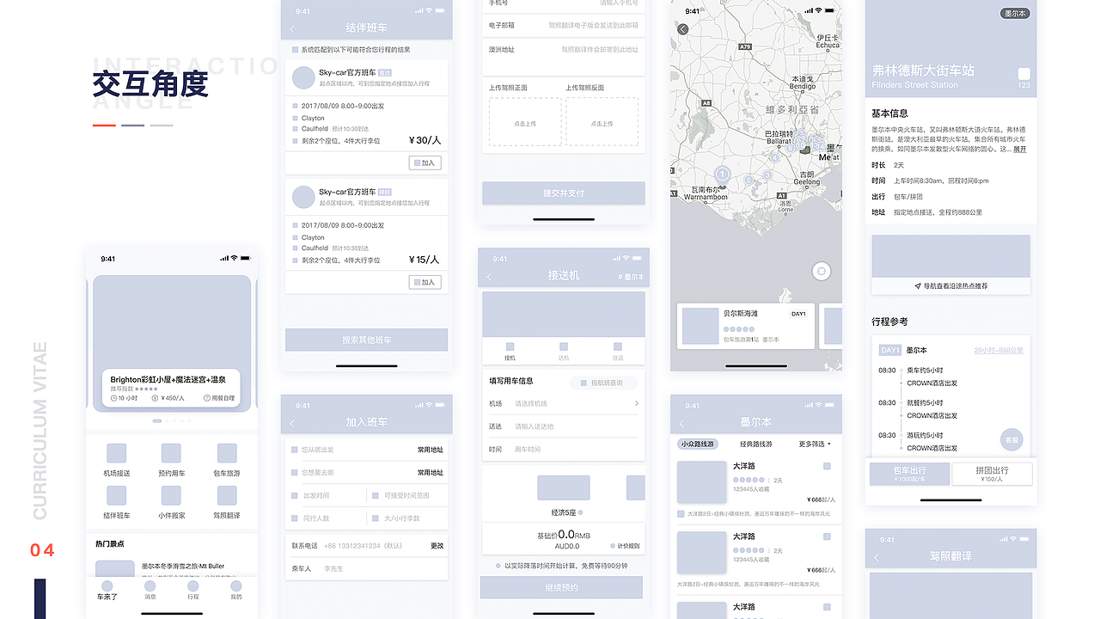
Task: Tick the 以实际降落时间开始计算 notice dot
Action: pyautogui.click(x=498, y=566)
